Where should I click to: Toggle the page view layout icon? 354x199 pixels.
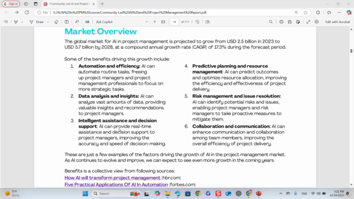[66, 22]
